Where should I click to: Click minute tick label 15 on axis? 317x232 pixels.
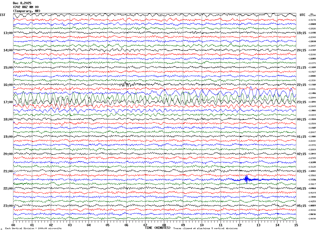(x=296, y=225)
